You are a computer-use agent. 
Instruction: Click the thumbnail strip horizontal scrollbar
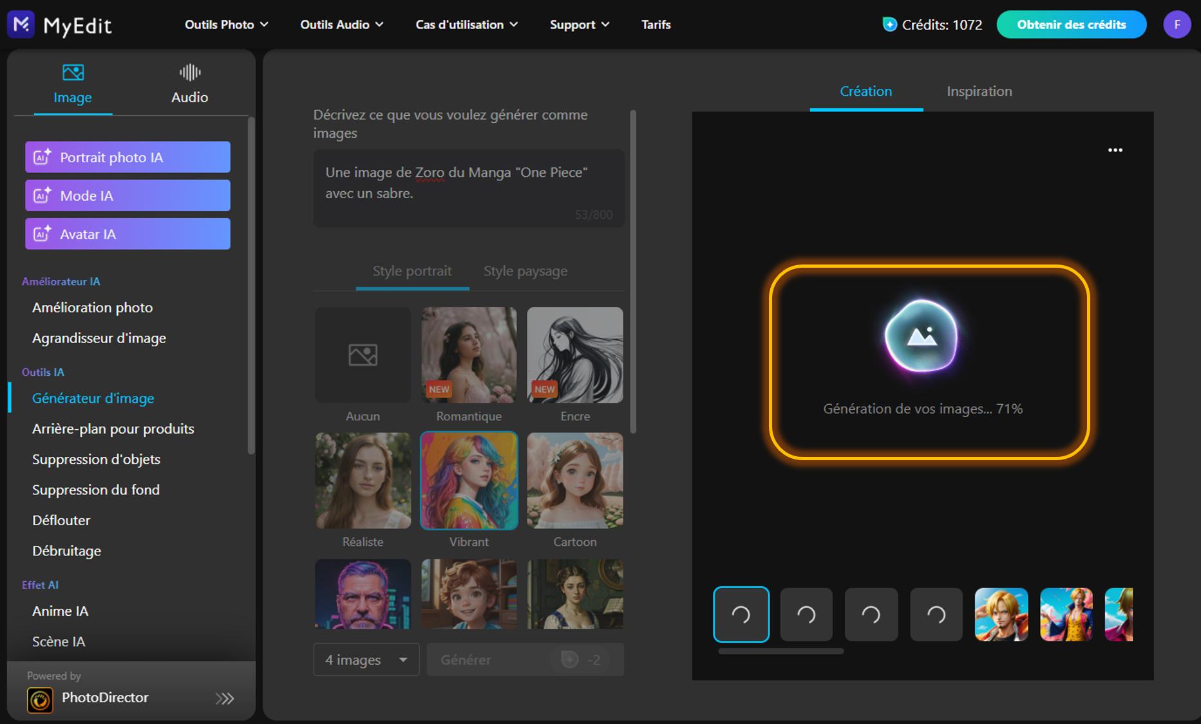click(x=780, y=651)
